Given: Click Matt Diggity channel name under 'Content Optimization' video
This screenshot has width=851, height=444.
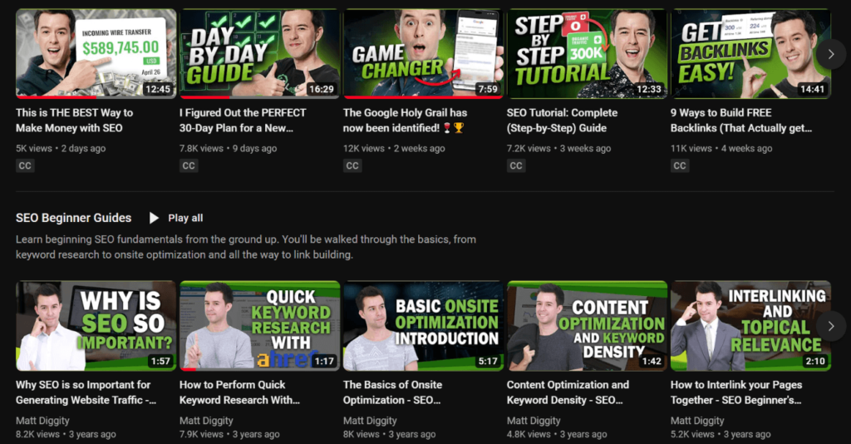Looking at the screenshot, I should click(x=534, y=421).
